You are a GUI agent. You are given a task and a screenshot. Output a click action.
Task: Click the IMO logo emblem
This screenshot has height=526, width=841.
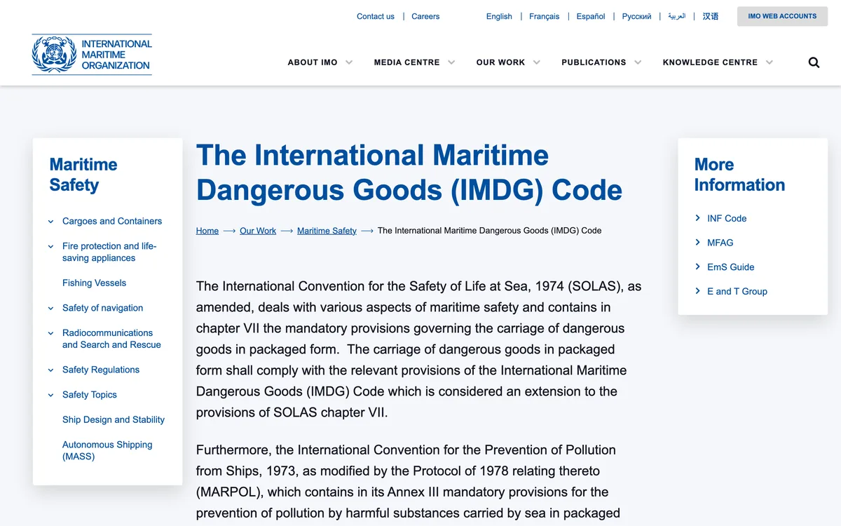coord(55,55)
